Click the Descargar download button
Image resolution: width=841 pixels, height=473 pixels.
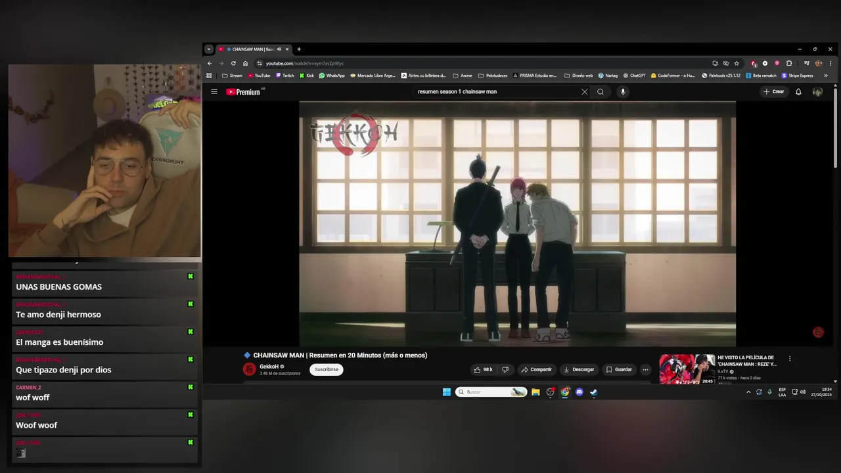tap(578, 370)
